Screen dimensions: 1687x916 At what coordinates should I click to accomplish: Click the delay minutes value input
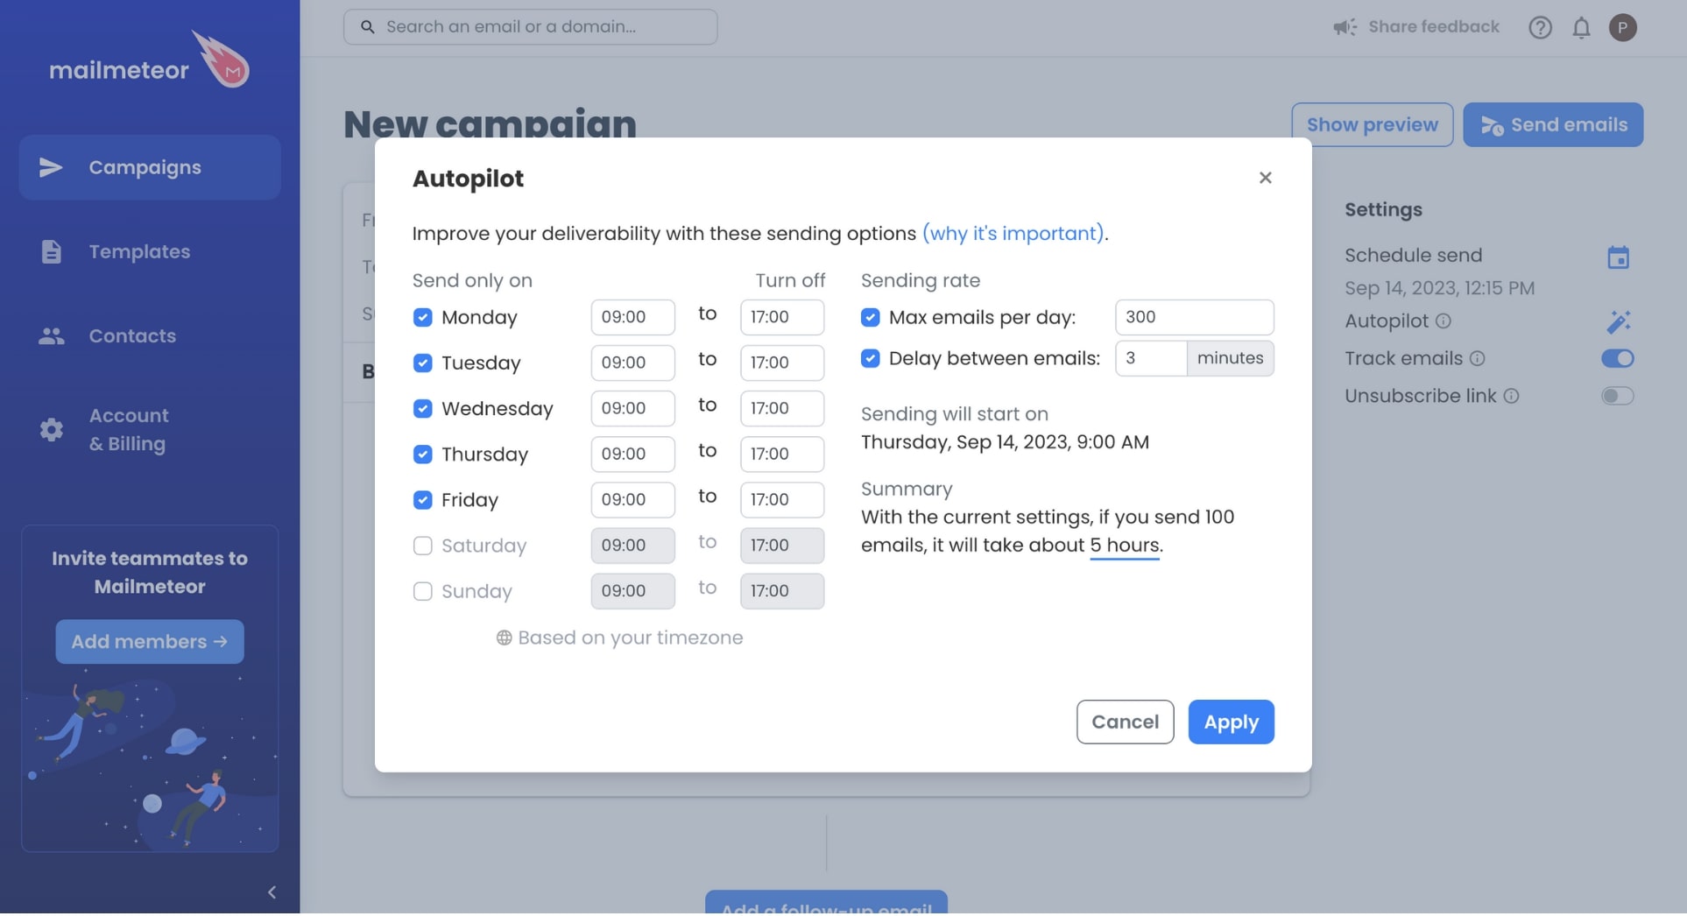point(1151,358)
